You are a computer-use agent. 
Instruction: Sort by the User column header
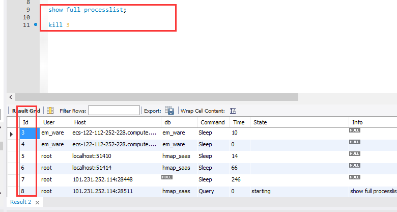click(x=49, y=122)
